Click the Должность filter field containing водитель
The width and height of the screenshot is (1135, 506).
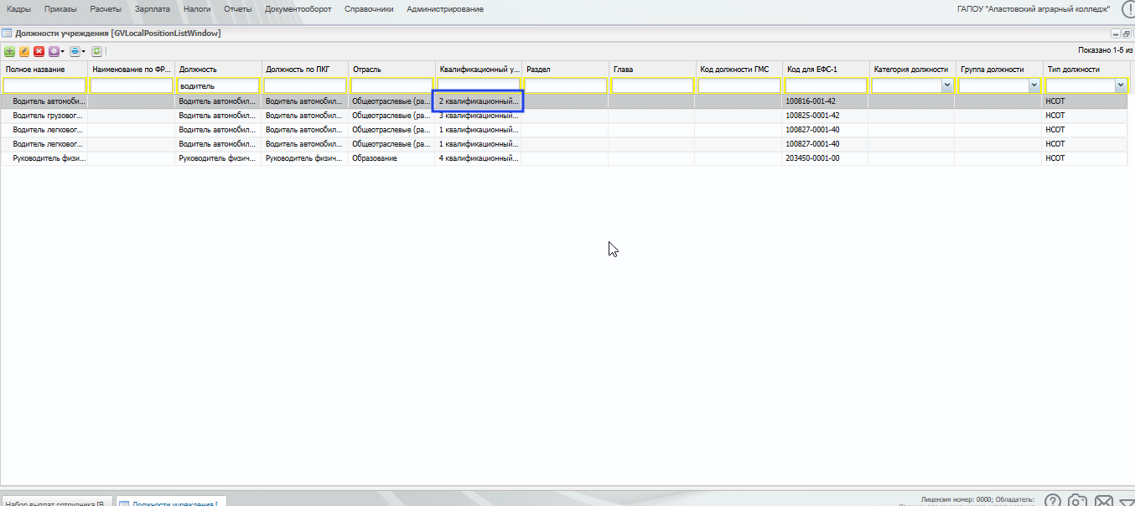tap(218, 85)
